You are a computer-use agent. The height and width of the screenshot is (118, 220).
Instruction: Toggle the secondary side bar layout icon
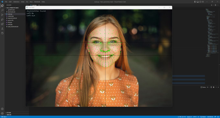tap(200, 2)
